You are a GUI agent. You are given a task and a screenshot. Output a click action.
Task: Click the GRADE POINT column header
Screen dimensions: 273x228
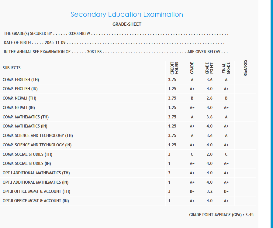(209, 68)
